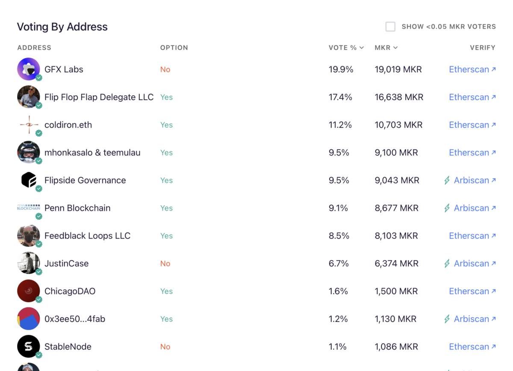Open the Feedblack Loops LLC name

coord(87,236)
